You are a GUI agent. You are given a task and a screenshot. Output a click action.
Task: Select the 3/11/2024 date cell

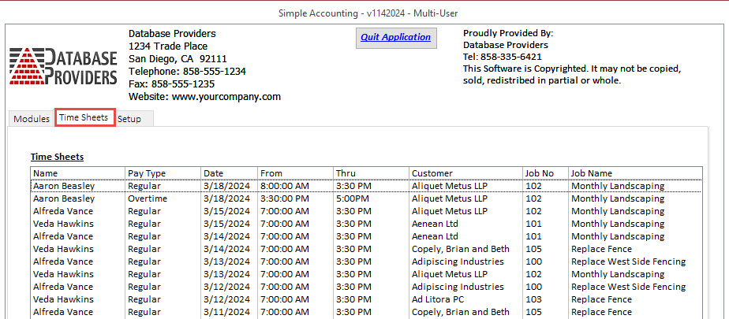(223, 313)
